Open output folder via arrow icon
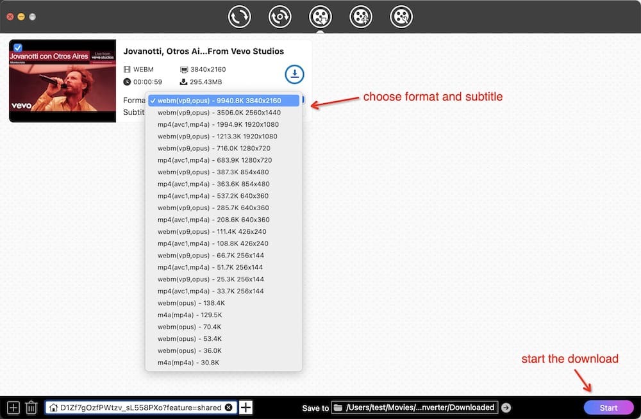The height and width of the screenshot is (419, 641). click(506, 407)
